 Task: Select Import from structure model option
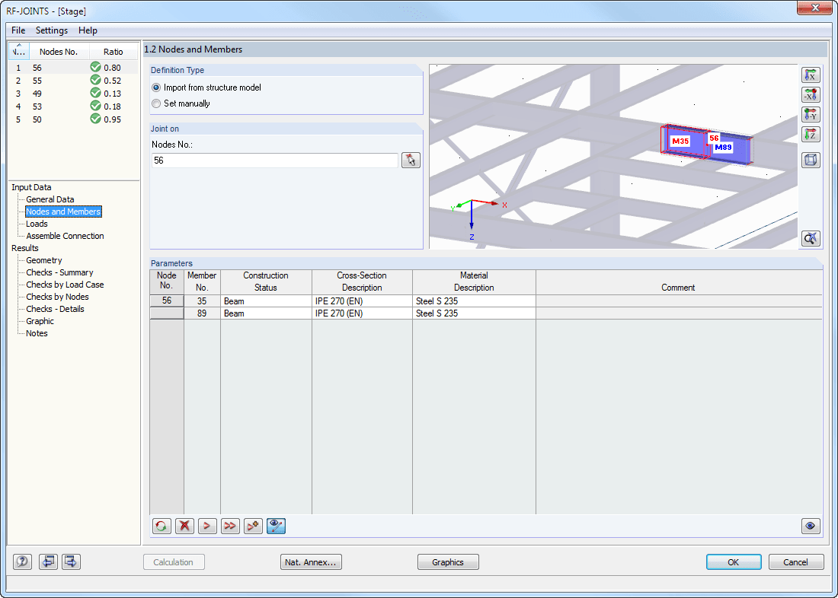tap(206, 87)
